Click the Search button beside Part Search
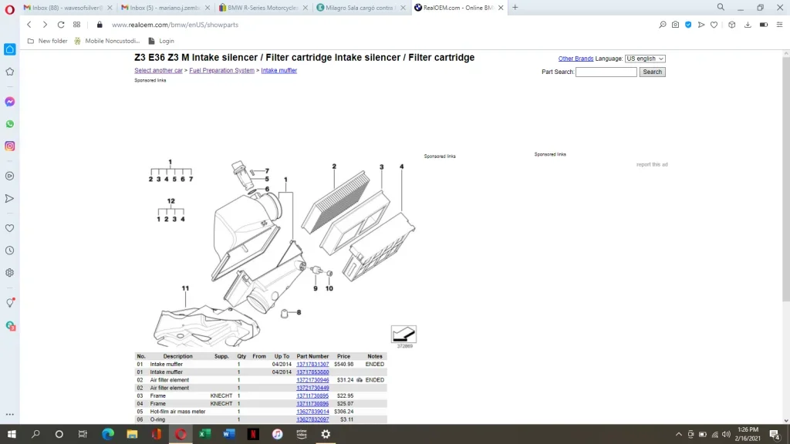This screenshot has width=790, height=444. 652,72
